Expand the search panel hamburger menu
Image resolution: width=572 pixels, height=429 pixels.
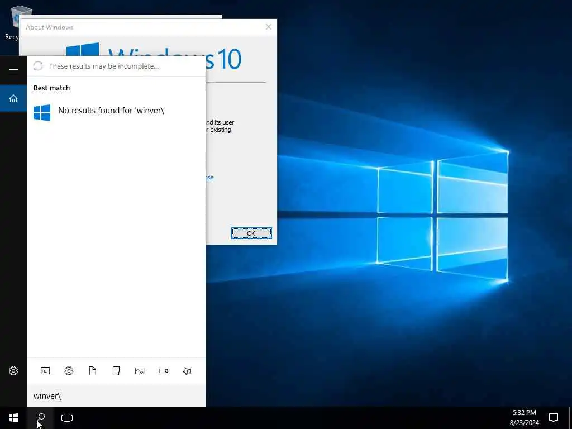[13, 71]
